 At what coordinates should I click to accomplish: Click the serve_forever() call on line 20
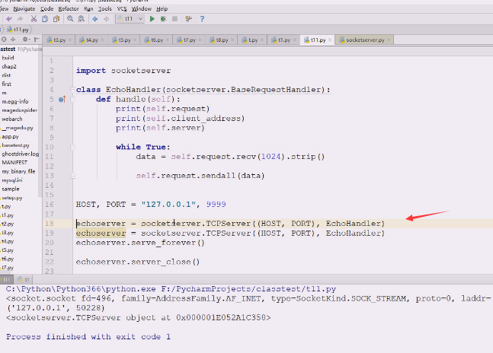click(x=168, y=243)
